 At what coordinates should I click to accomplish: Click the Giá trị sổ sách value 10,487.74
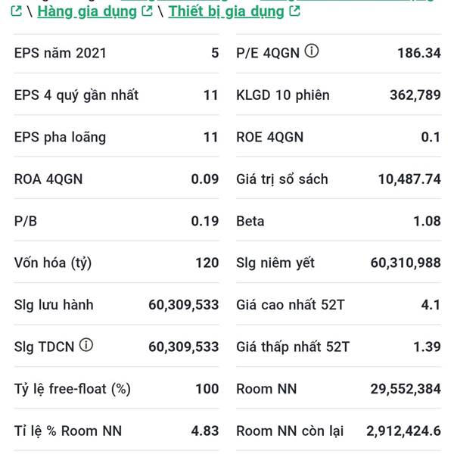click(x=409, y=179)
